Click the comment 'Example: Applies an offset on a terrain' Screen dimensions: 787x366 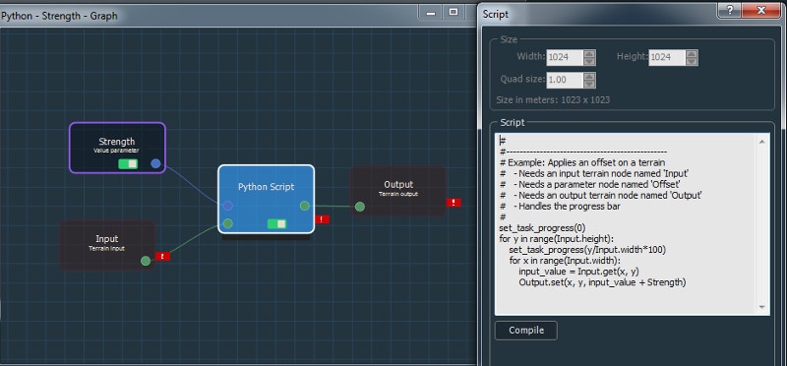[586, 162]
